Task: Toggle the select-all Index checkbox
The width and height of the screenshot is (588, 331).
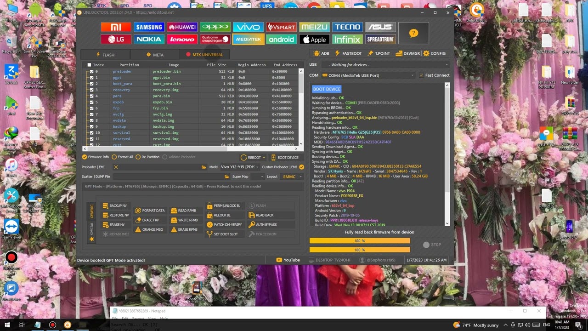Action: [89, 65]
